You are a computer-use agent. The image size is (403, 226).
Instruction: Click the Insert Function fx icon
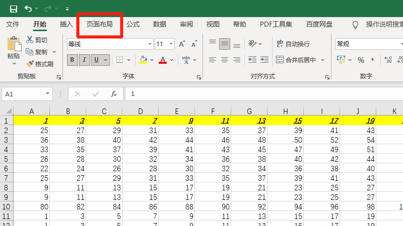point(114,94)
